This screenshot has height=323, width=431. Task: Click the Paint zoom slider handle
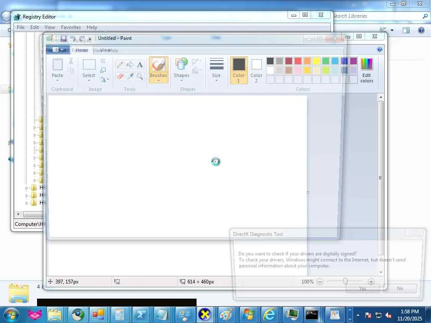click(346, 281)
